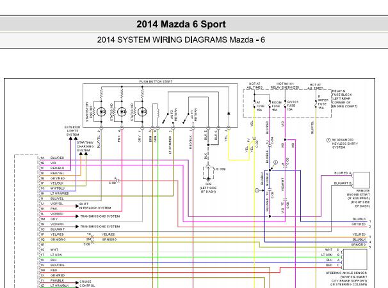Click BLK/WHT B at remote engine start
This screenshot has height=288, width=388.
(x=343, y=183)
